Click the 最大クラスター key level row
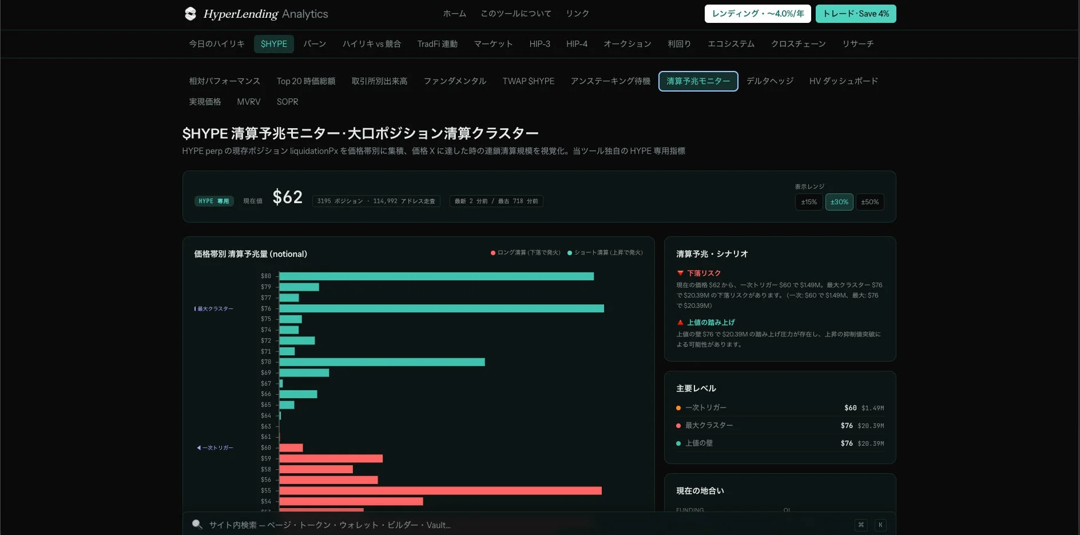 click(780, 426)
